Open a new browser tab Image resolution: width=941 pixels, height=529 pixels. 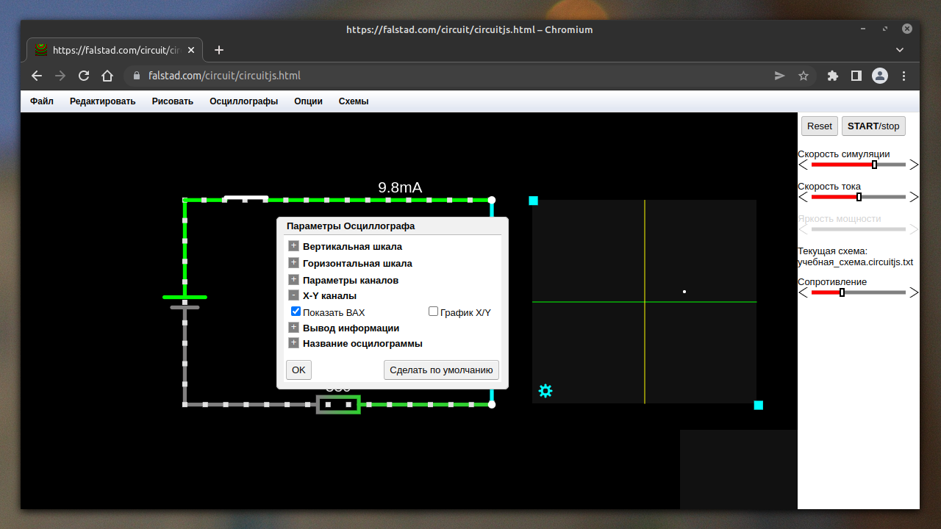[x=218, y=50]
